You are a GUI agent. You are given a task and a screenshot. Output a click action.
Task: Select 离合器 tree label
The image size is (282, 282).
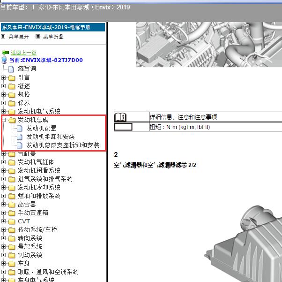(x=27, y=204)
